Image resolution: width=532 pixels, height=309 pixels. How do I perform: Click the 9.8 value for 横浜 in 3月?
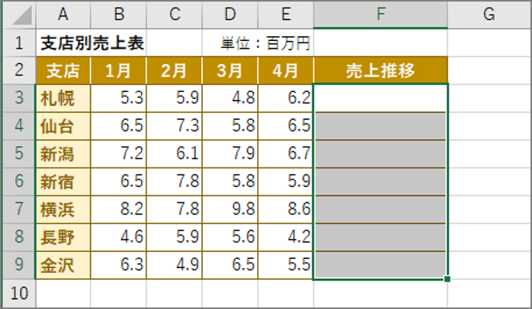tap(230, 209)
